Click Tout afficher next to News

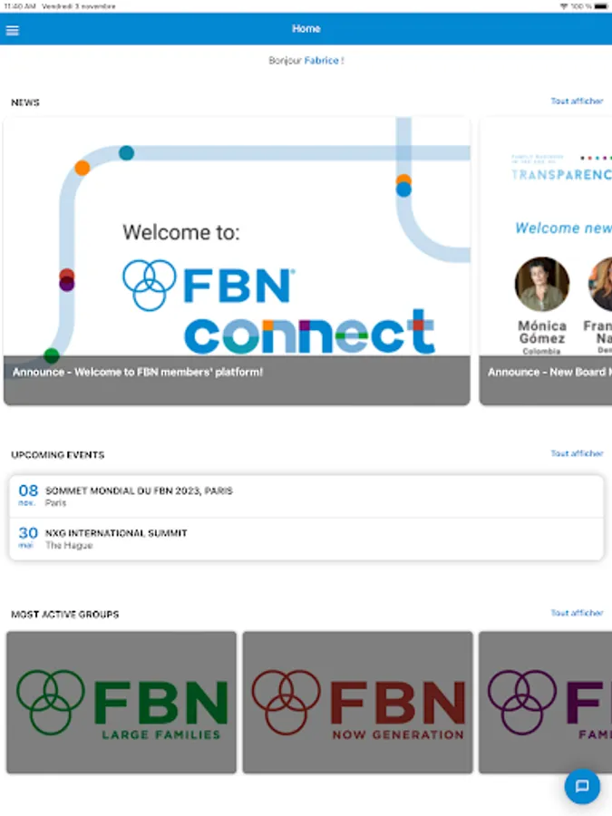(577, 101)
